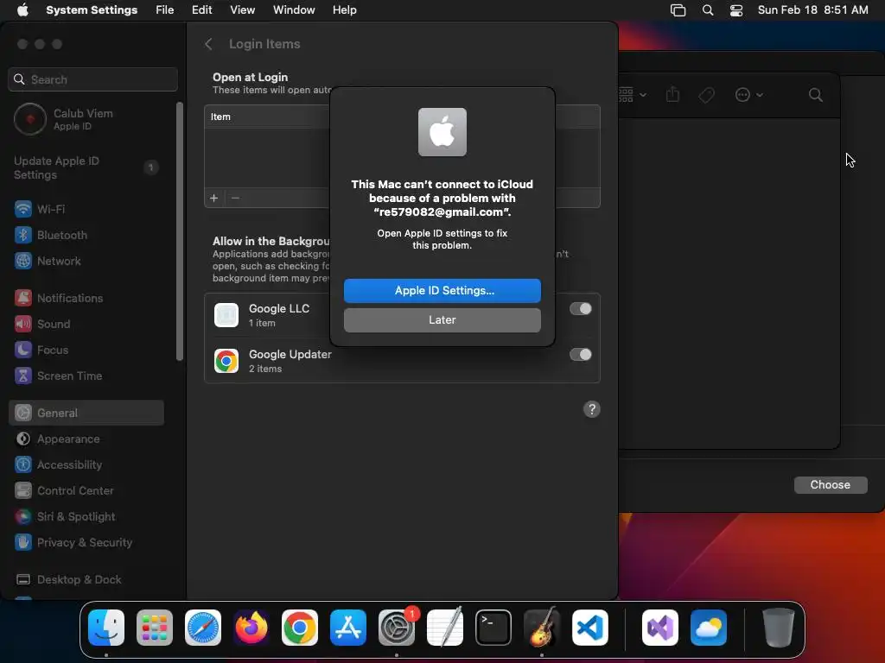Select Network in the sidebar
The width and height of the screenshot is (885, 663).
click(x=86, y=261)
